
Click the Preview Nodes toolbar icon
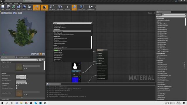tap(91, 7)
